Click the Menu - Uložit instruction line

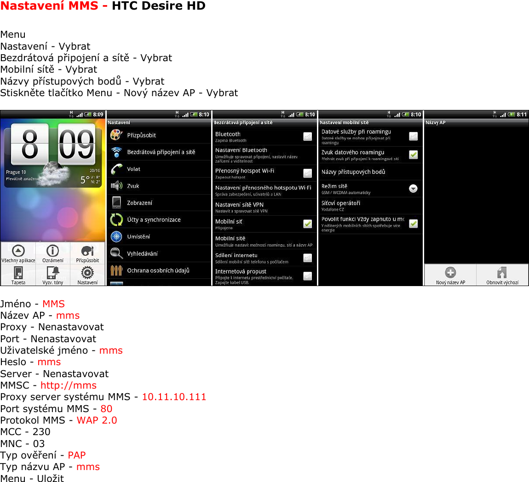click(x=32, y=478)
